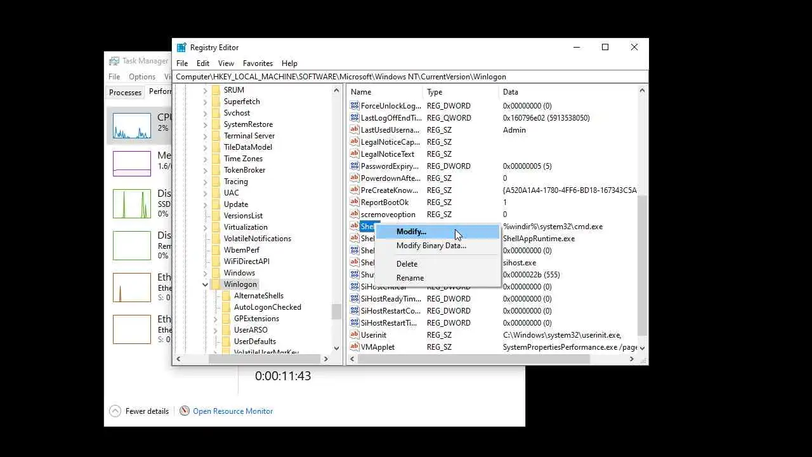Screen dimensions: 812x457
Task: Open Registry Editor File menu
Action: click(x=182, y=63)
